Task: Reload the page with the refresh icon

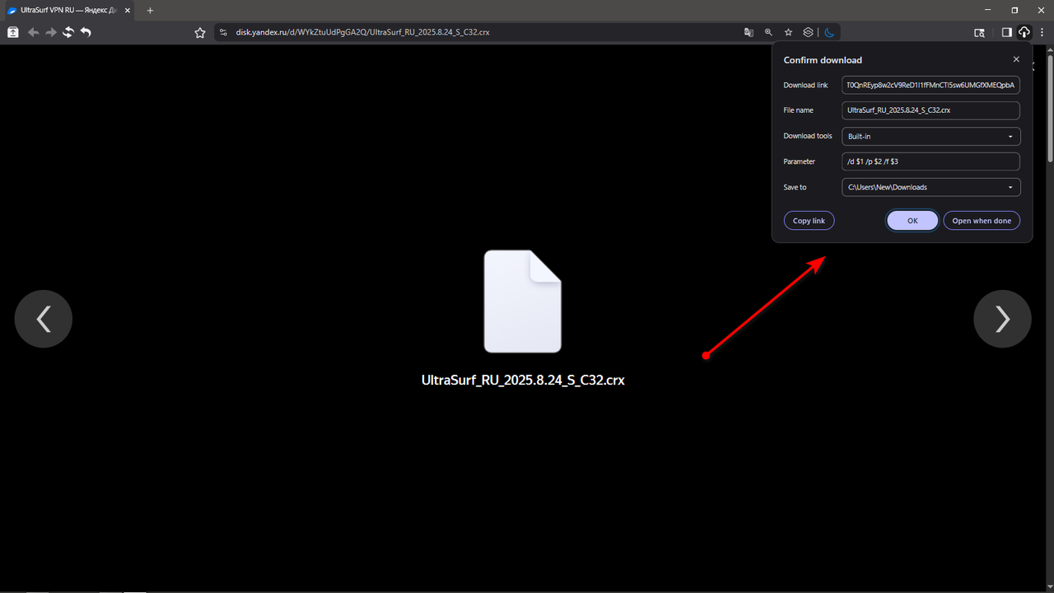Action: point(68,32)
